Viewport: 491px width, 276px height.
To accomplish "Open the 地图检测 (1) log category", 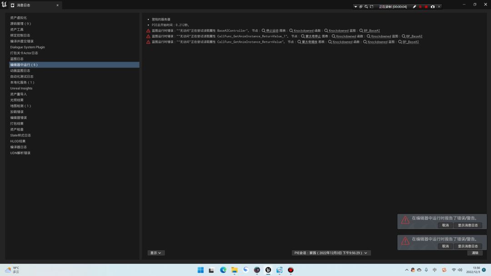I will 21,106.
